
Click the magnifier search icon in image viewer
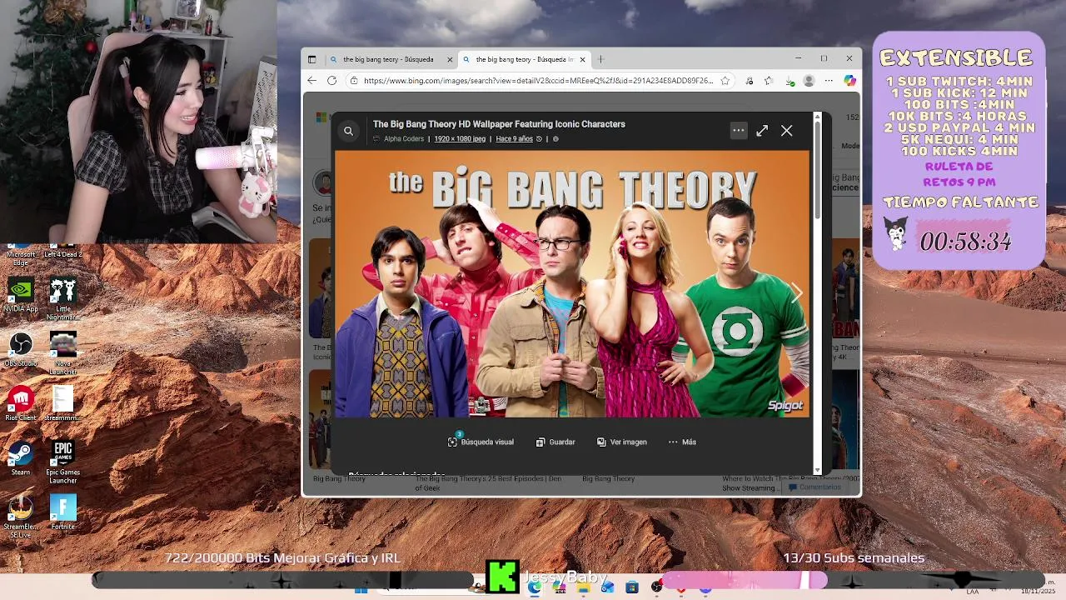(x=348, y=131)
